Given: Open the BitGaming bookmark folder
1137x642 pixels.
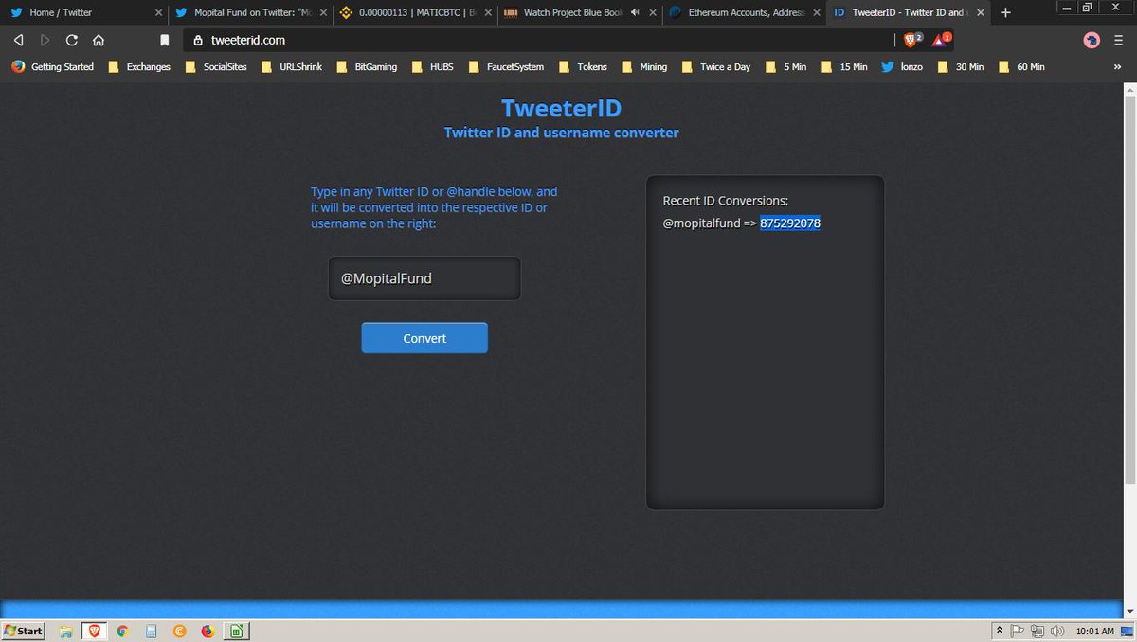Looking at the screenshot, I should pos(367,67).
